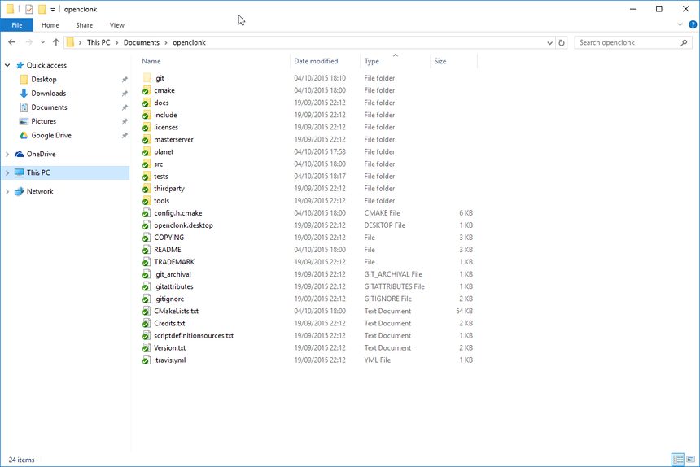
Task: Open Google Drive in Quick access
Action: tap(51, 135)
